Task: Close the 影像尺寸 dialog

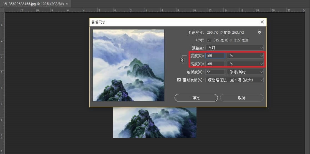Action: (262, 22)
